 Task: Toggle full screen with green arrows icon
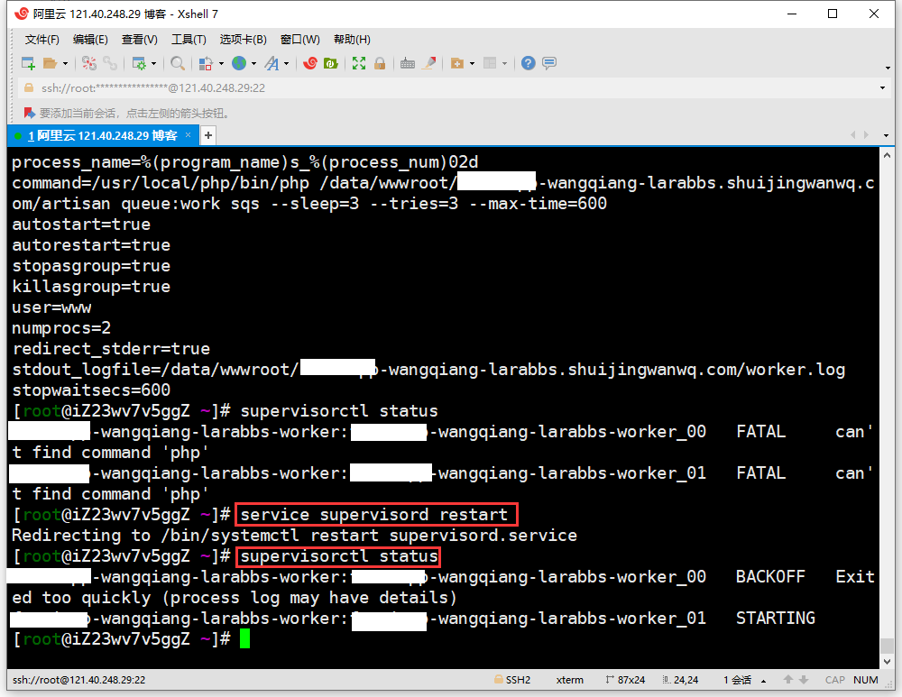[x=359, y=63]
